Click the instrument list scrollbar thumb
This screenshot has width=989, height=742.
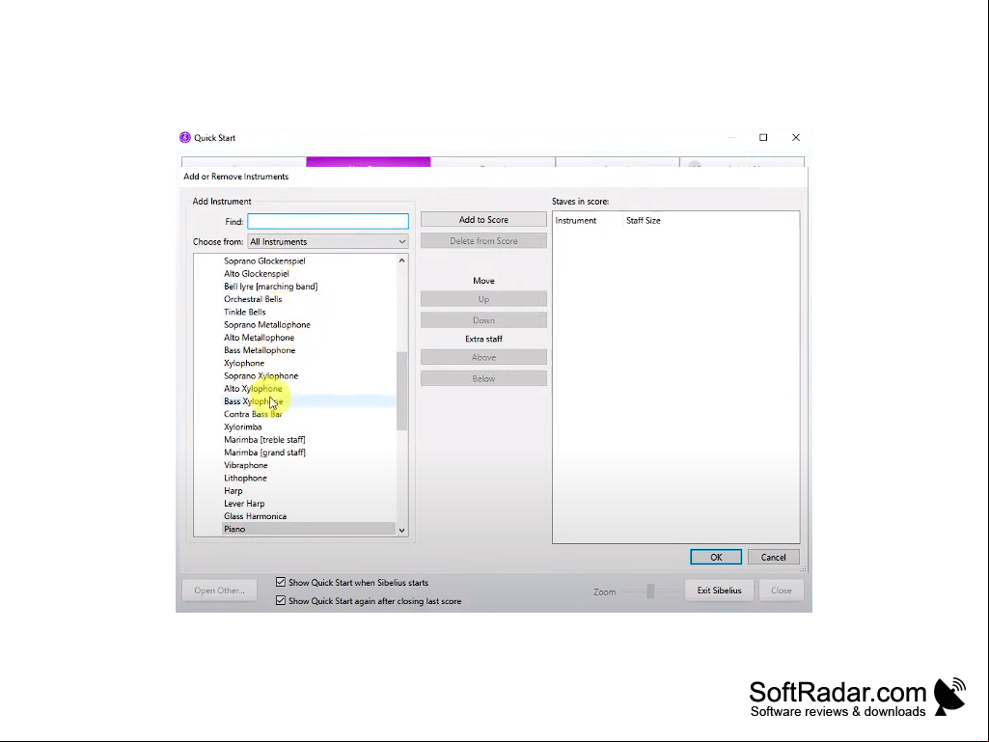click(x=401, y=391)
